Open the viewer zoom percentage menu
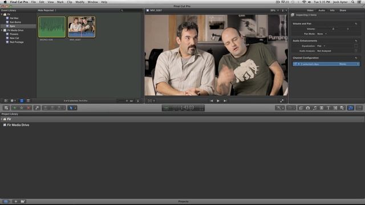 274,10
